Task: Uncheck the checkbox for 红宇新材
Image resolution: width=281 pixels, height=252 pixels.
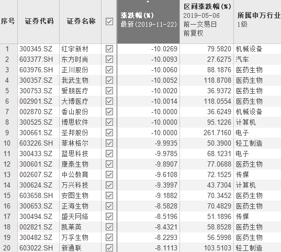Action: coord(109,49)
